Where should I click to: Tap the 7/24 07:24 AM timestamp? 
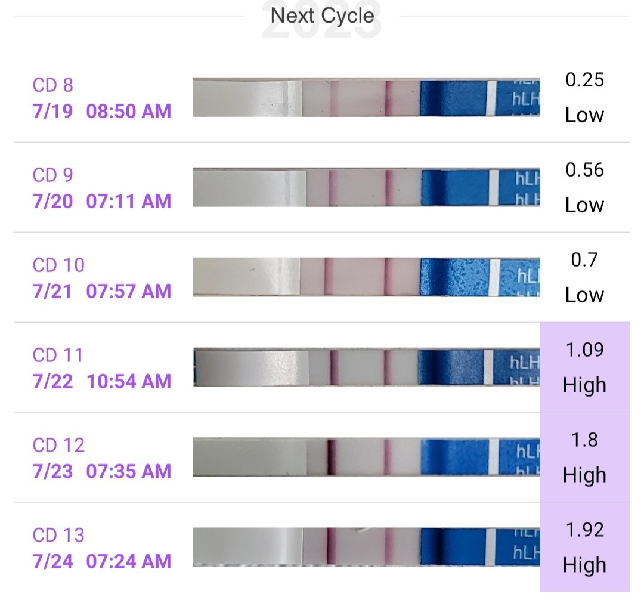pos(102,561)
